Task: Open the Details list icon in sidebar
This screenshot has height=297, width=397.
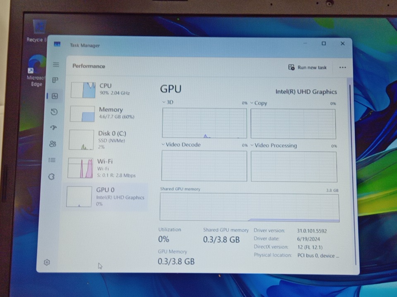Action: tap(52, 160)
